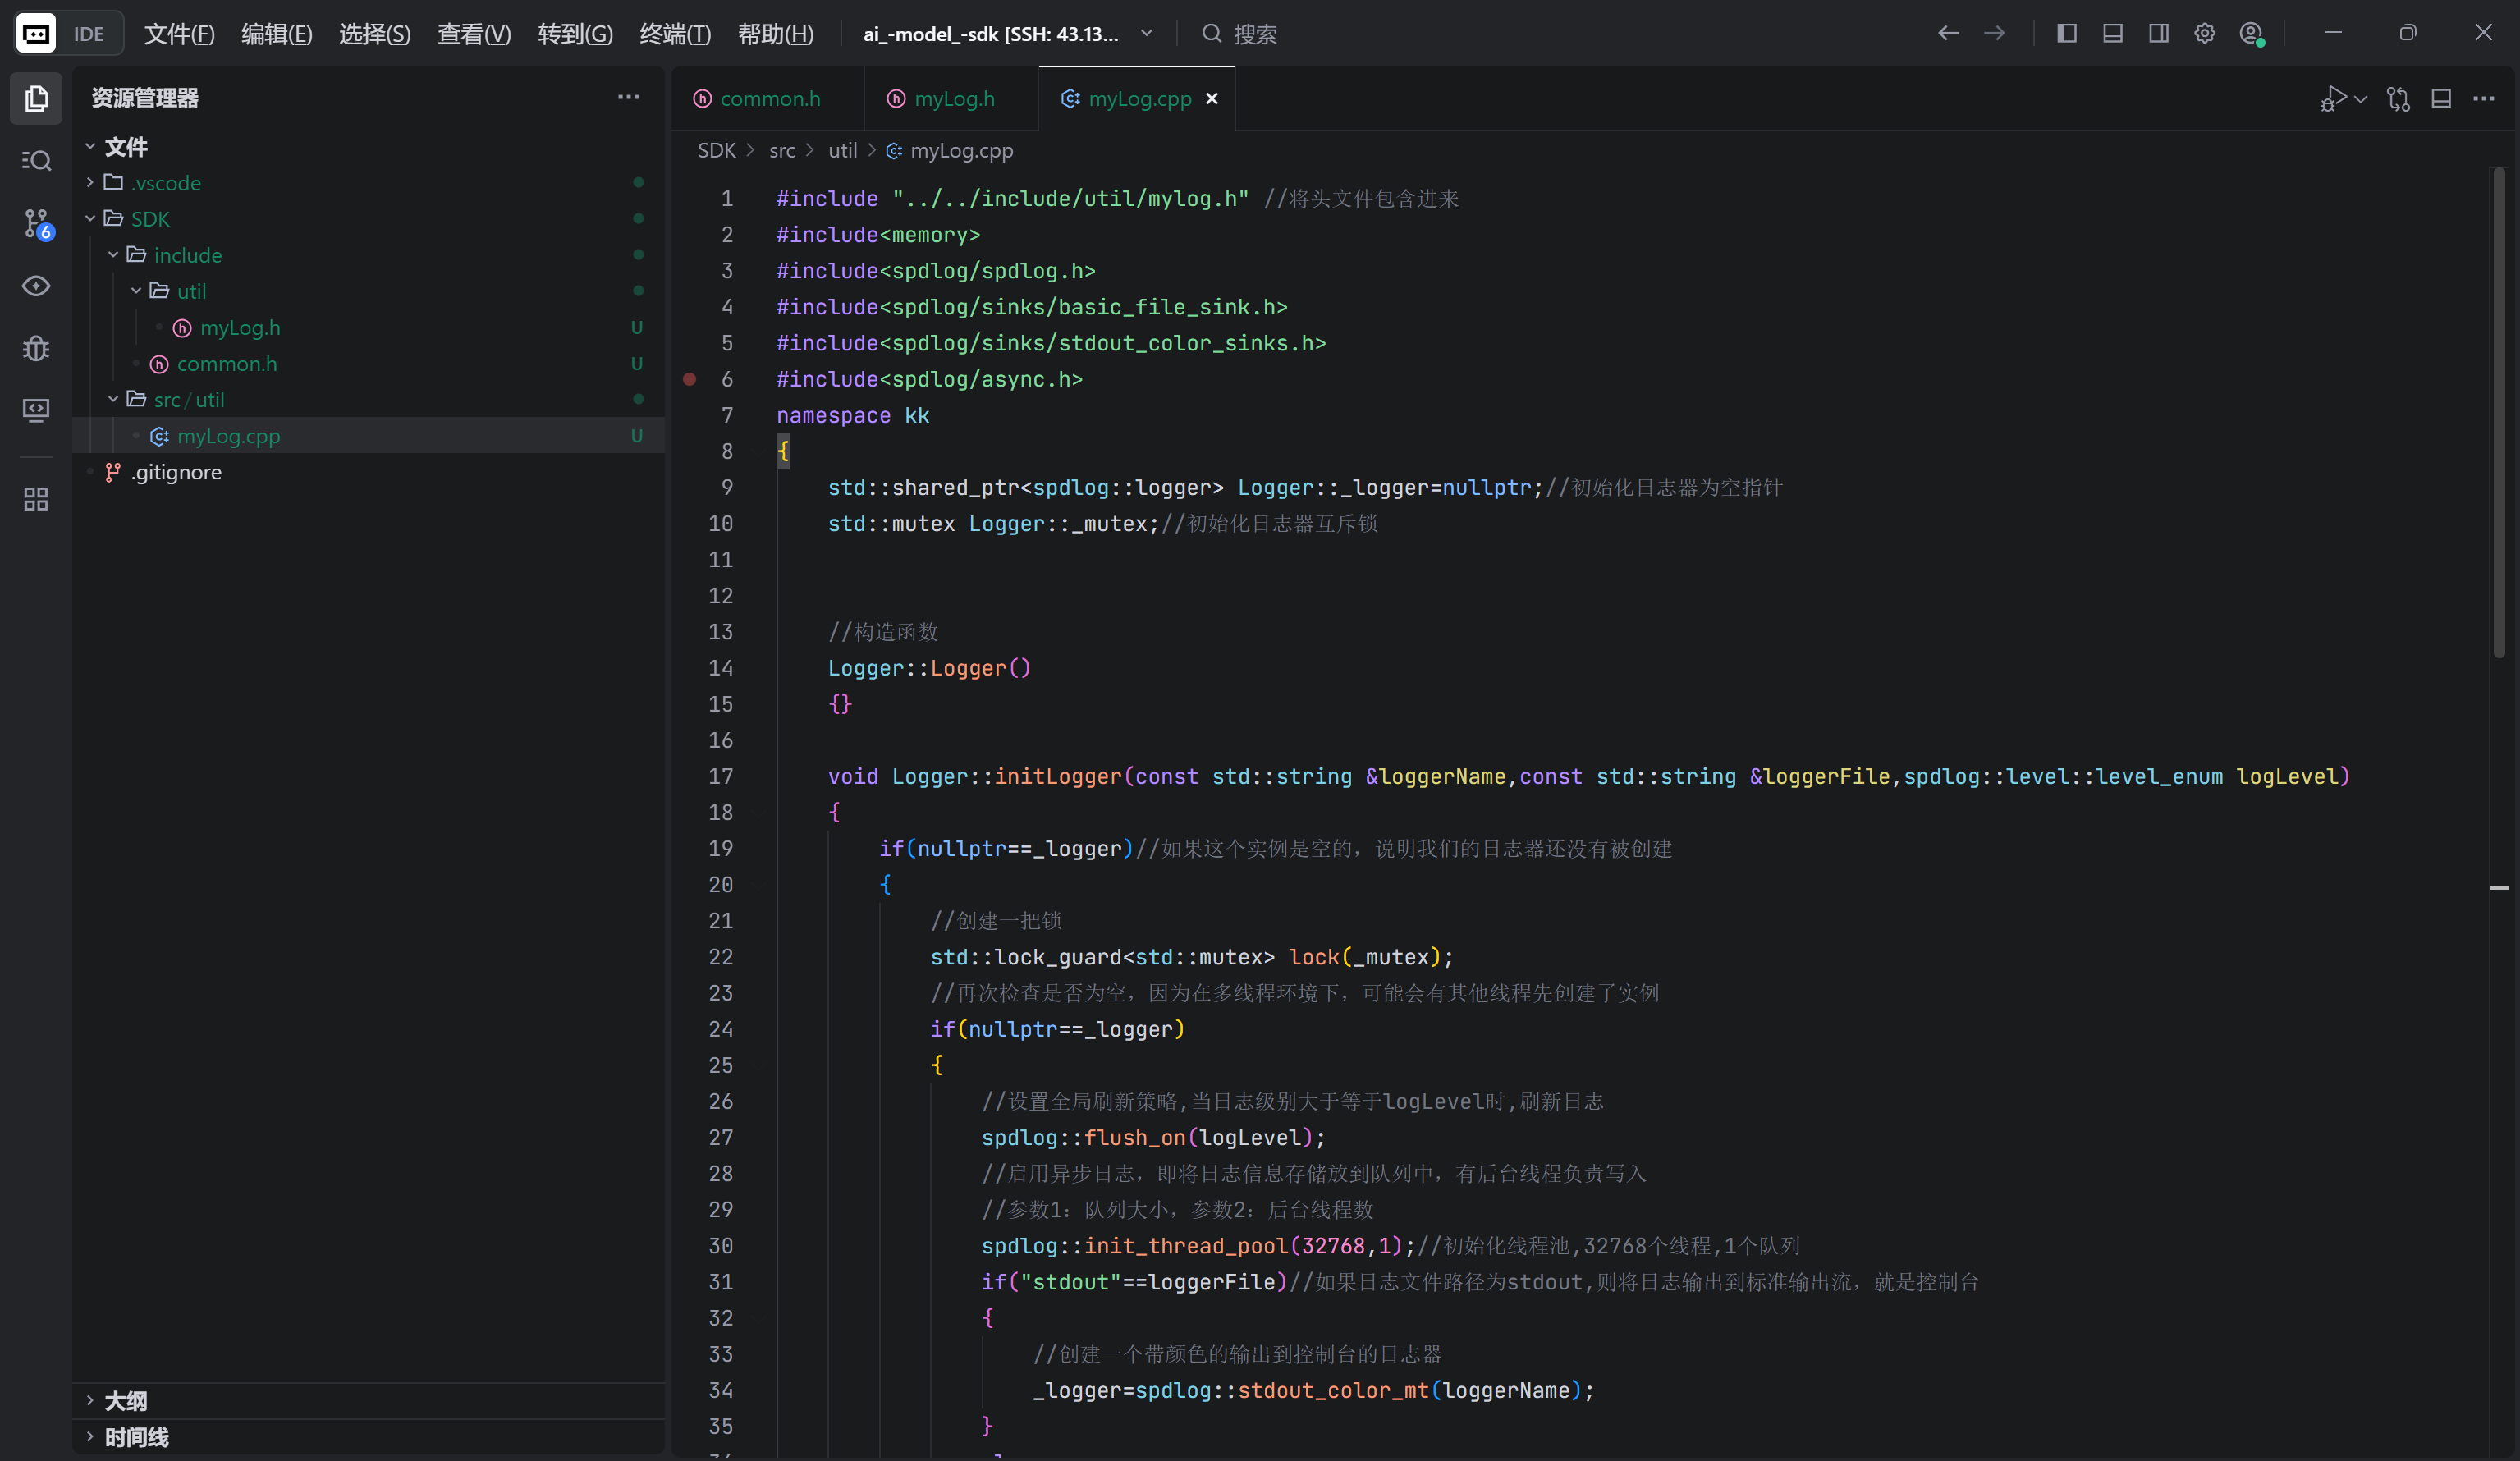
Task: Open the Search view in activity bar
Action: (x=36, y=160)
